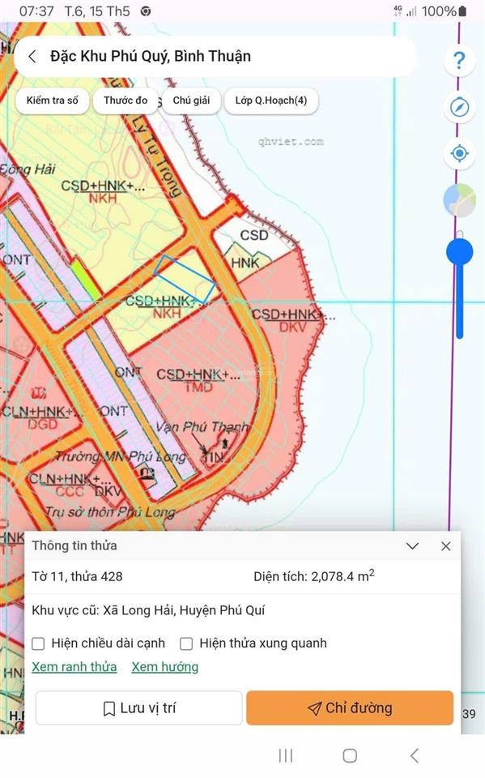Tap the Tờ 11, thửa 428 text
Viewport: 485px width, 778px height.
tap(78, 576)
